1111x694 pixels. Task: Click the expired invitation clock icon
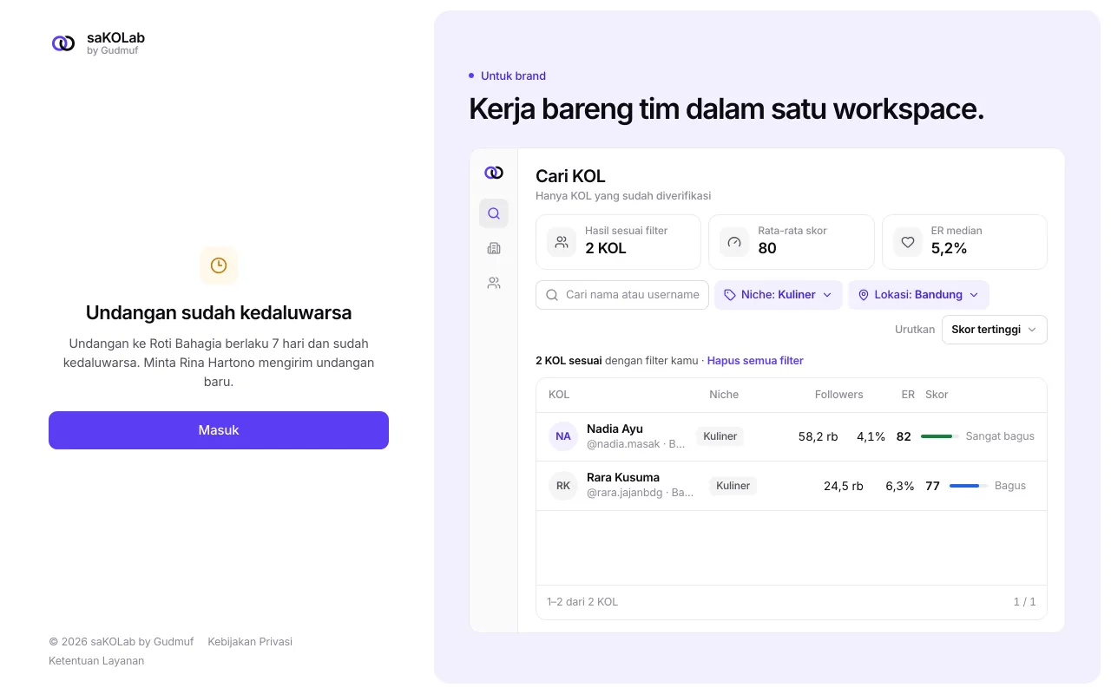tap(219, 265)
